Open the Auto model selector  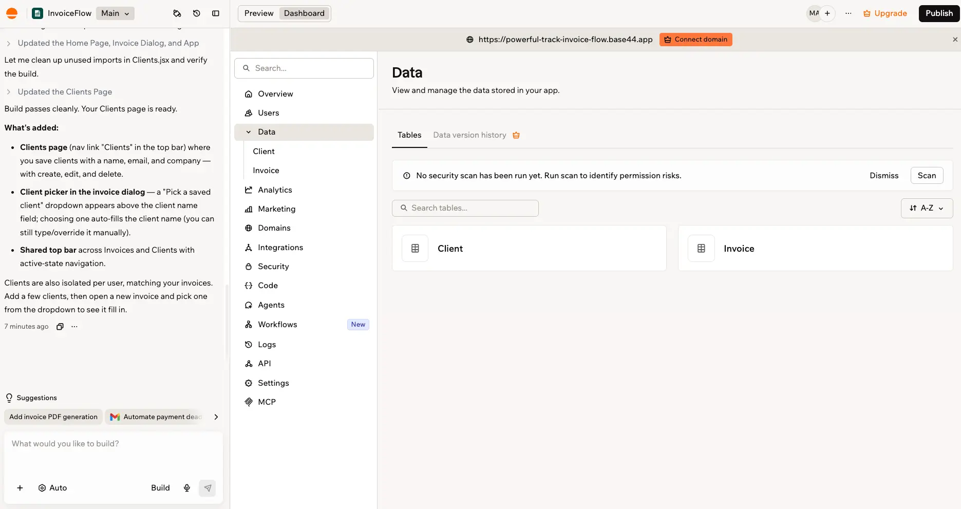52,488
